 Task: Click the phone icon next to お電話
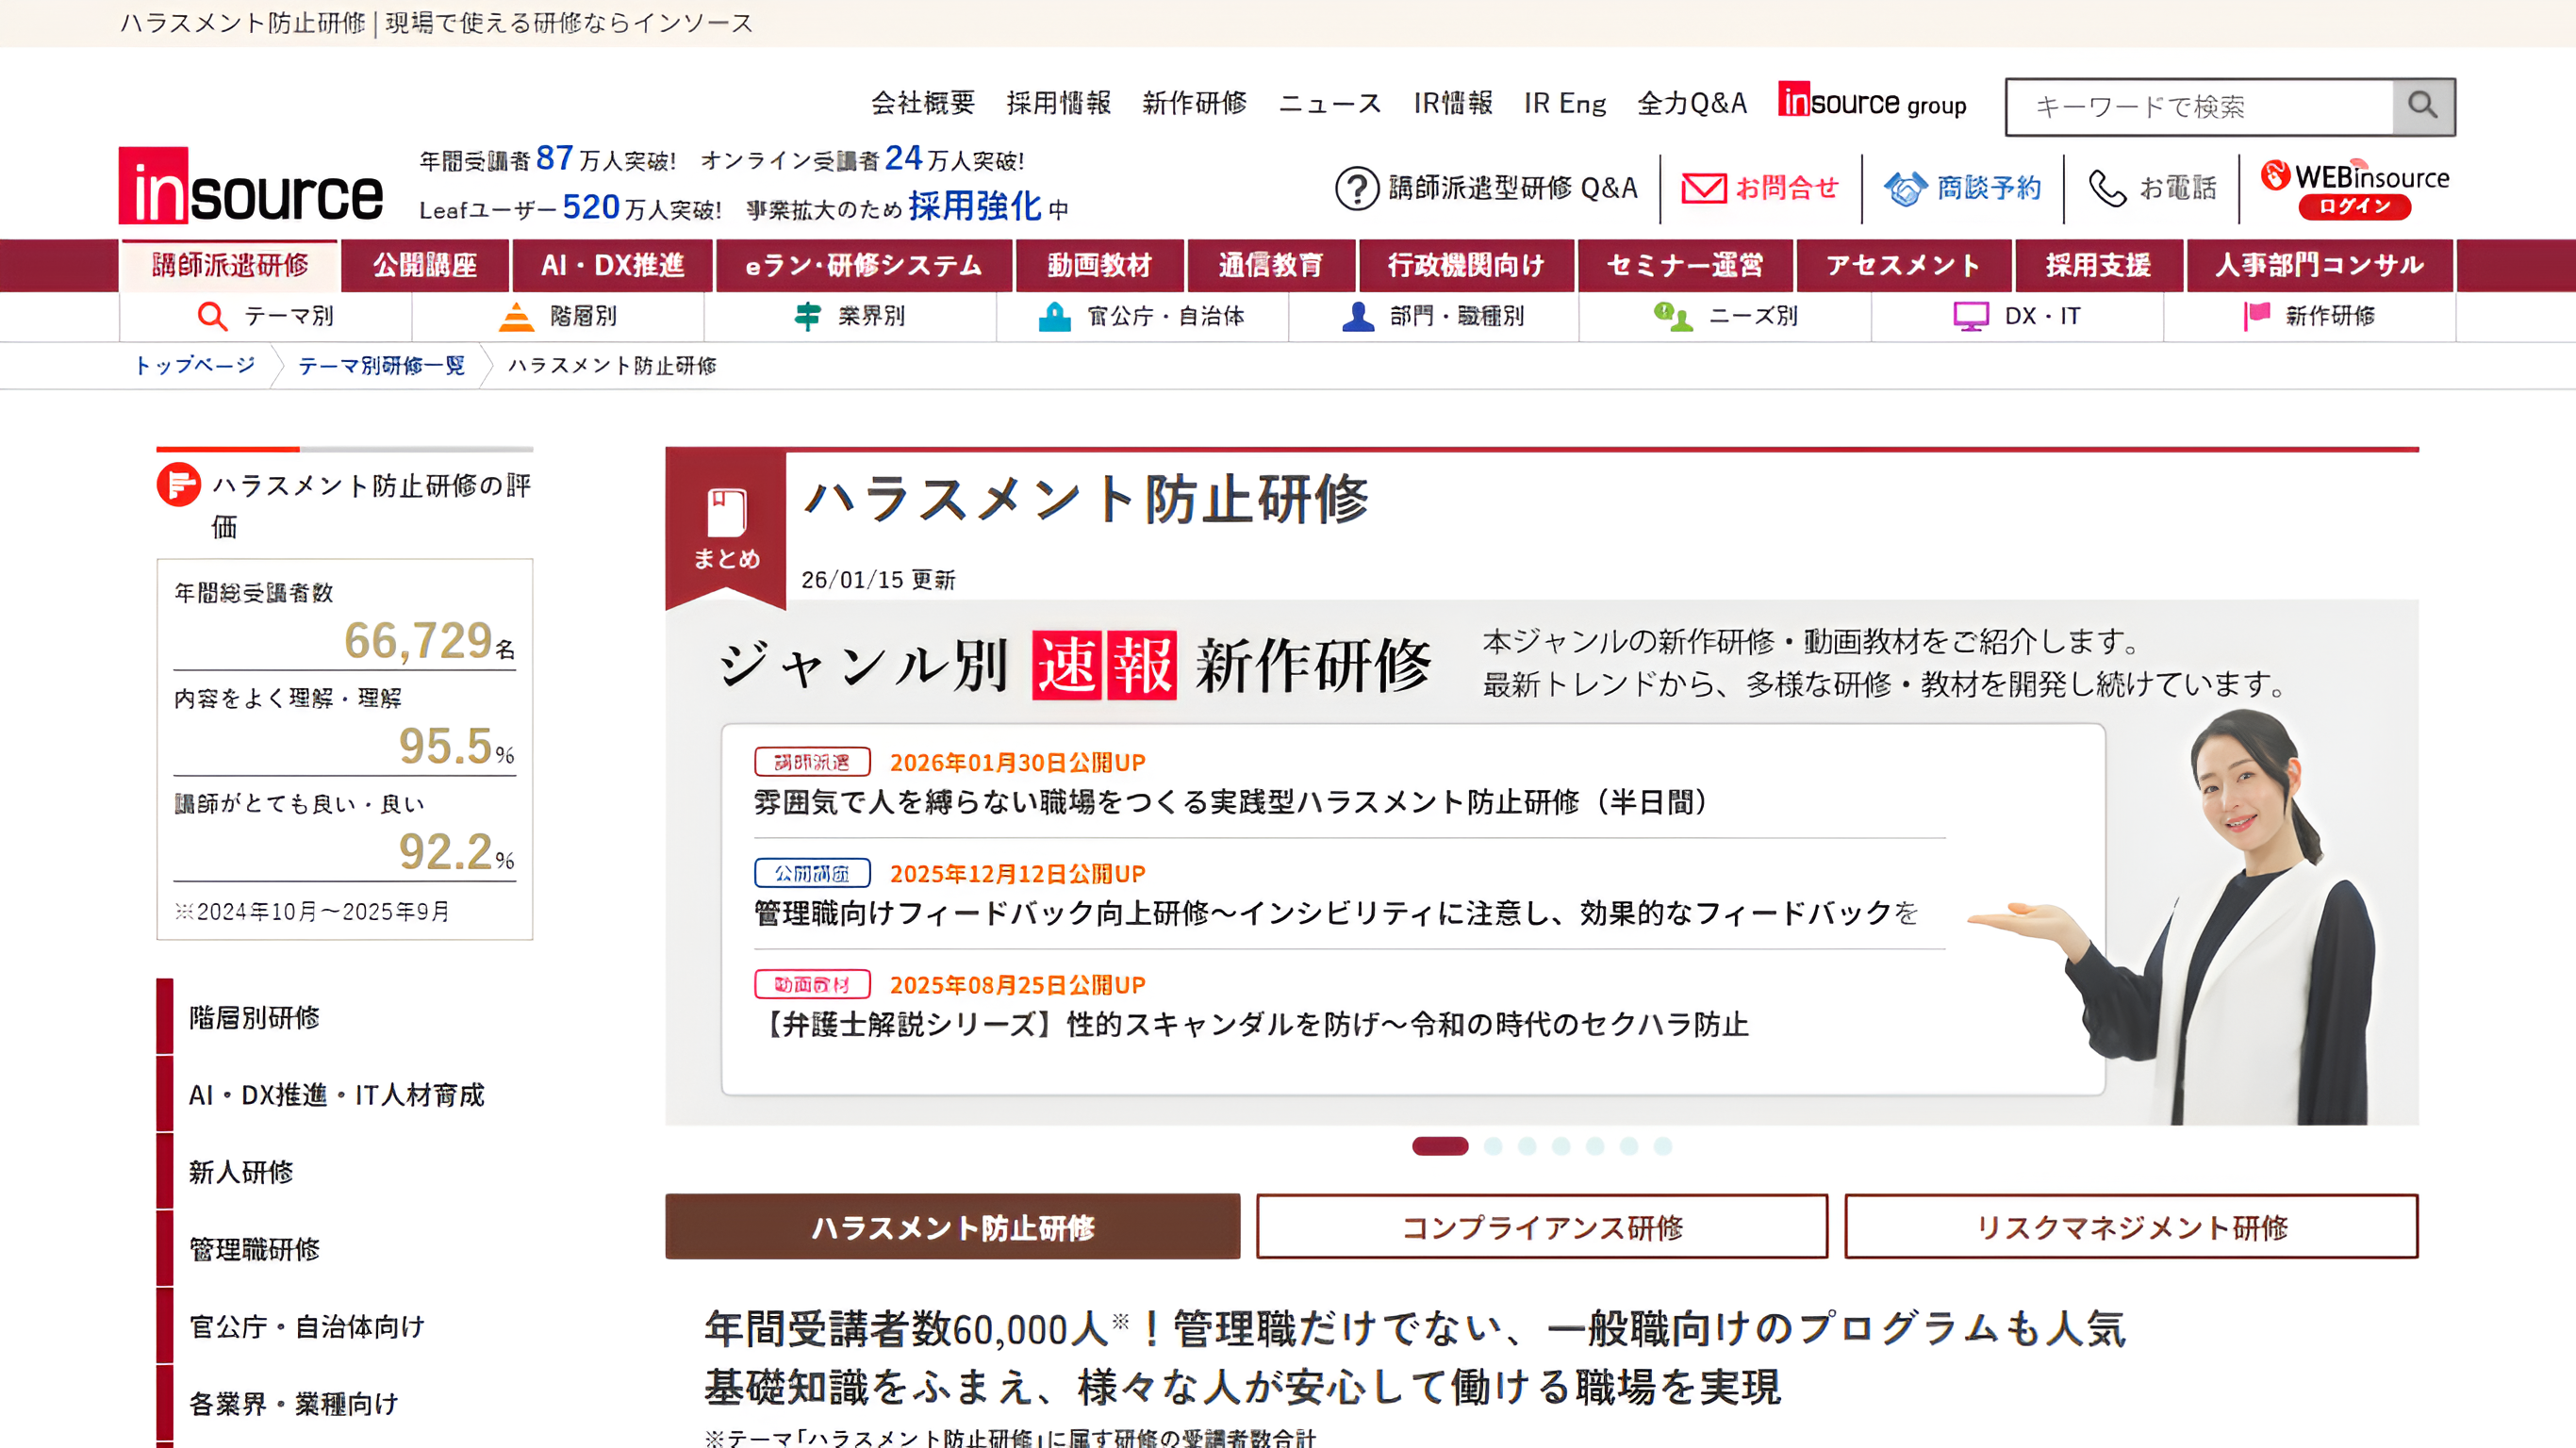point(2106,186)
